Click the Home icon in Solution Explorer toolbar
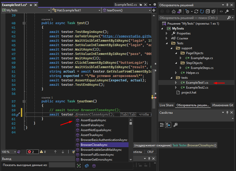This screenshot has height=171, width=236. point(174,11)
